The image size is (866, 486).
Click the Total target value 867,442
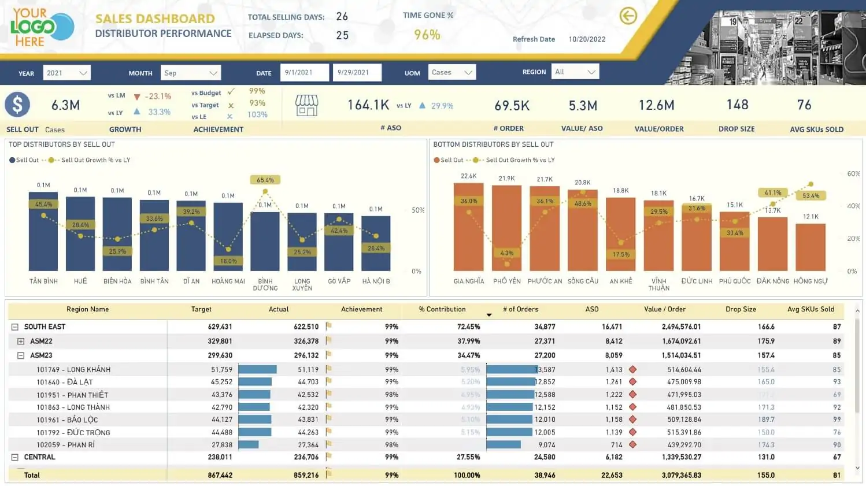click(x=220, y=475)
